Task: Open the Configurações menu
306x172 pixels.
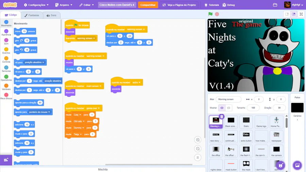Action: 36,5
